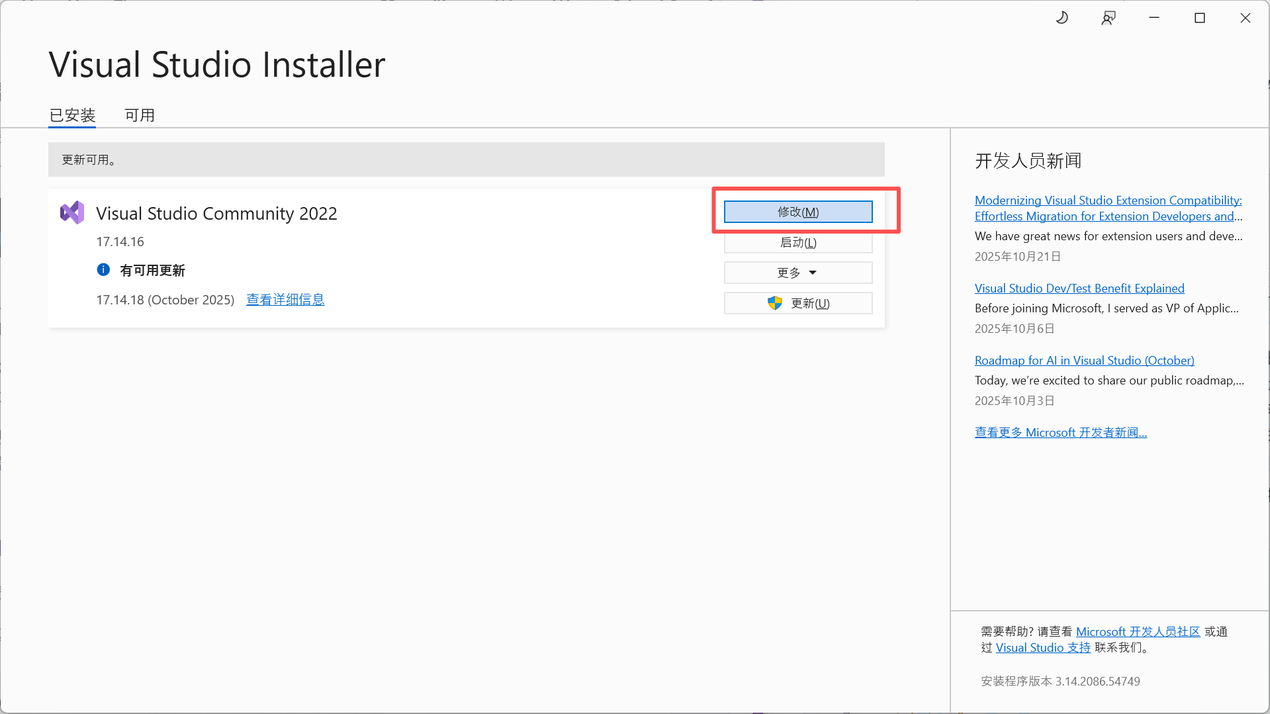The height and width of the screenshot is (714, 1270).
Task: Click the 有可用更新 status text
Action: 152,270
